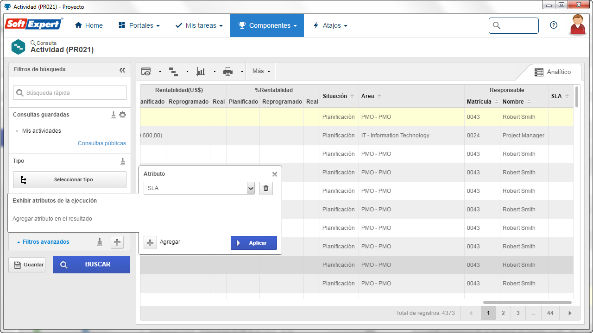Click the hierarchy view toolbar icon
The image size is (593, 333).
[x=173, y=71]
